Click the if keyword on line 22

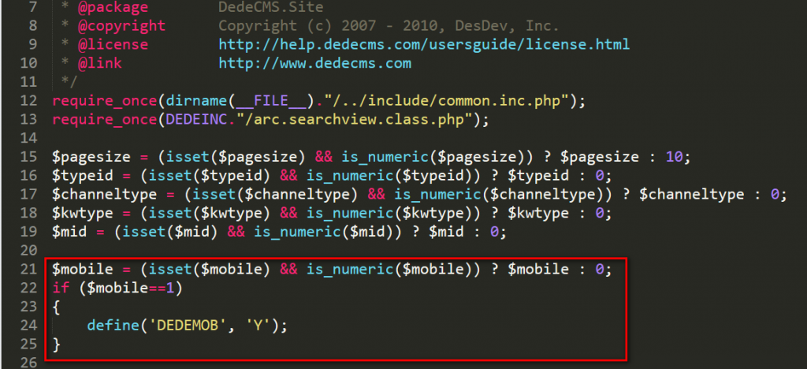coord(60,289)
